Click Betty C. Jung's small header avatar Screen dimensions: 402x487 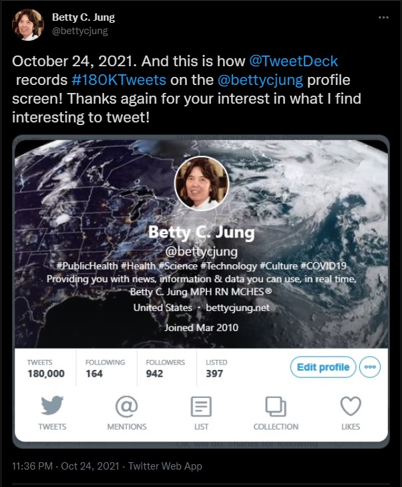(x=27, y=24)
